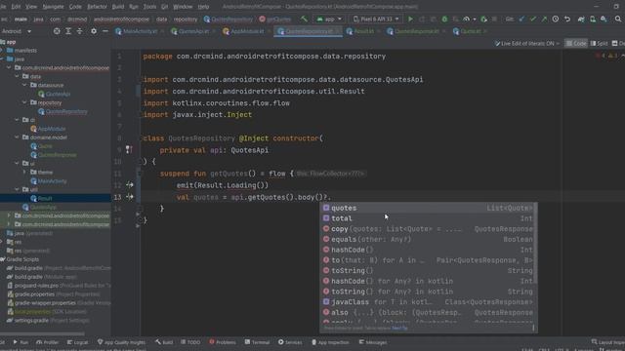Click the Expand All icon in project panel
The width and height of the screenshot is (625, 351).
point(68,31)
